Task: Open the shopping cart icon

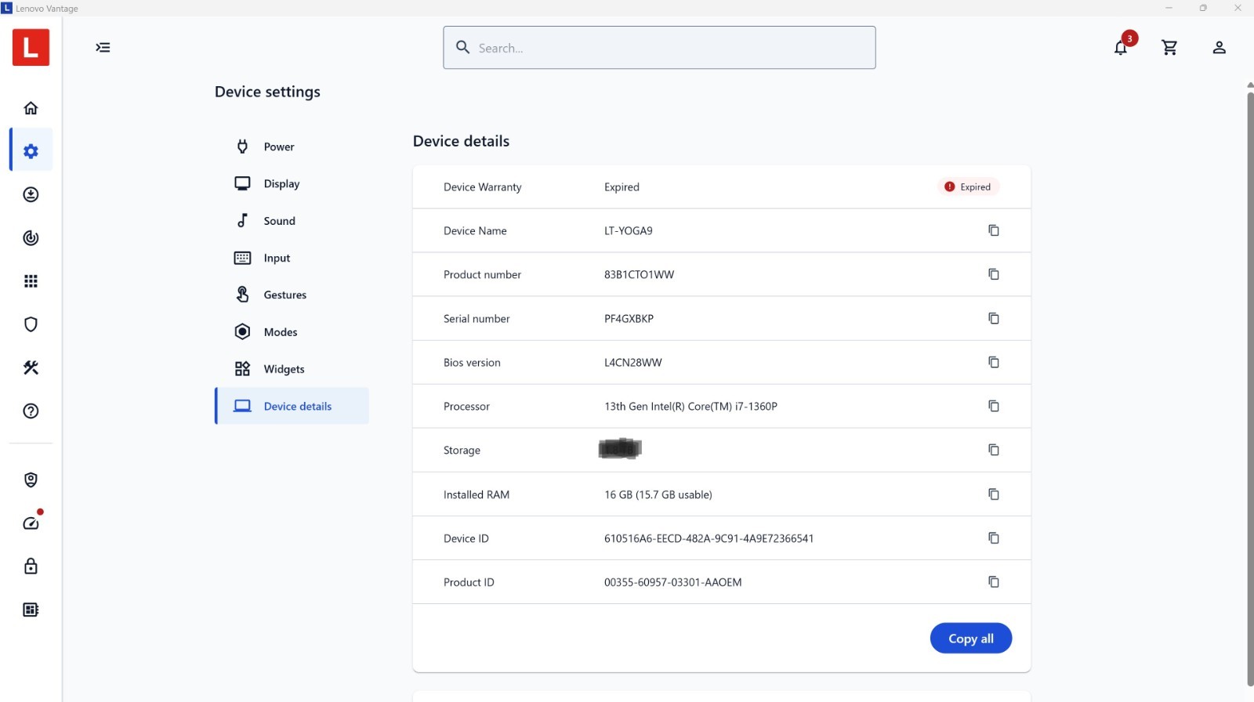Action: [x=1169, y=48]
